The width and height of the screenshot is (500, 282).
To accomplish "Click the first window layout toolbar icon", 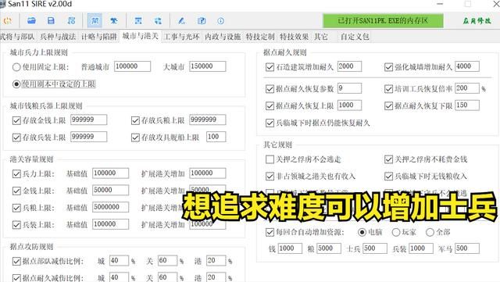I will (138, 21).
